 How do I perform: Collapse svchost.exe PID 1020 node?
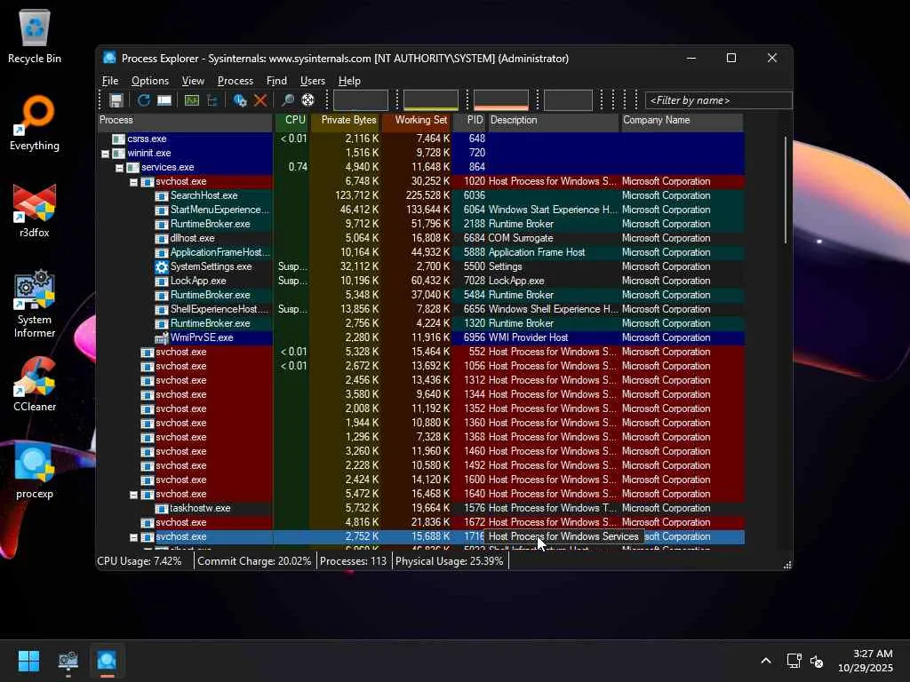pos(133,182)
